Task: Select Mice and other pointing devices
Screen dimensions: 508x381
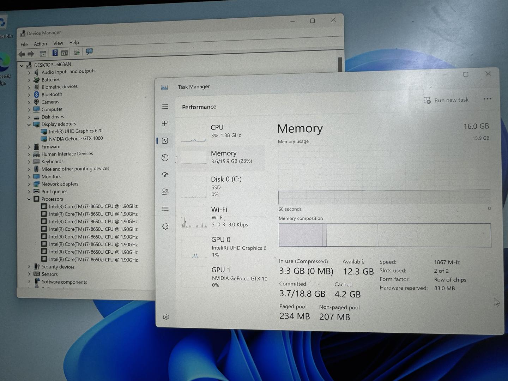Action: (75, 169)
